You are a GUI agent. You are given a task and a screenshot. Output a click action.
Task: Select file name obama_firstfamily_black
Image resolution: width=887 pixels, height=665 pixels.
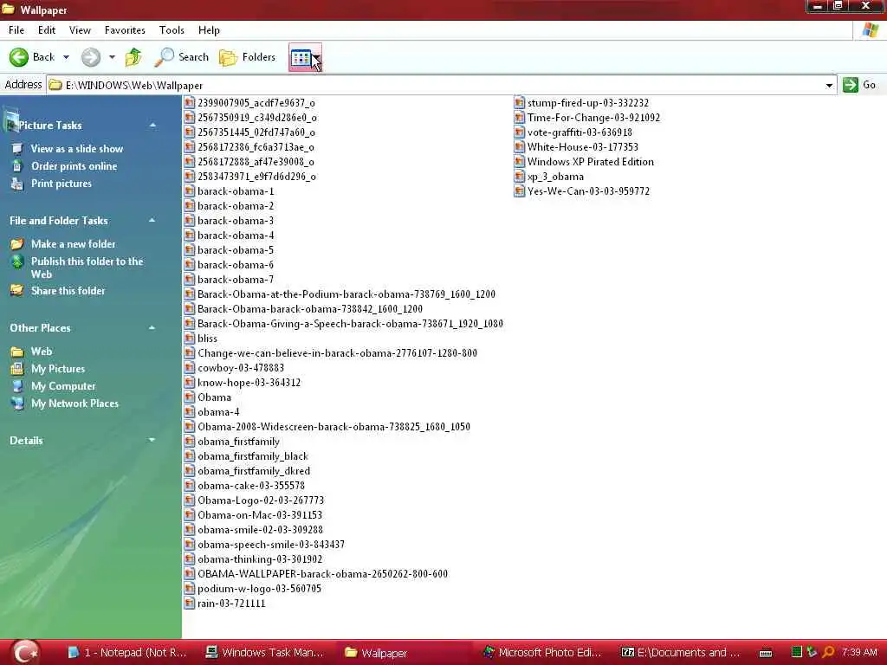point(253,455)
